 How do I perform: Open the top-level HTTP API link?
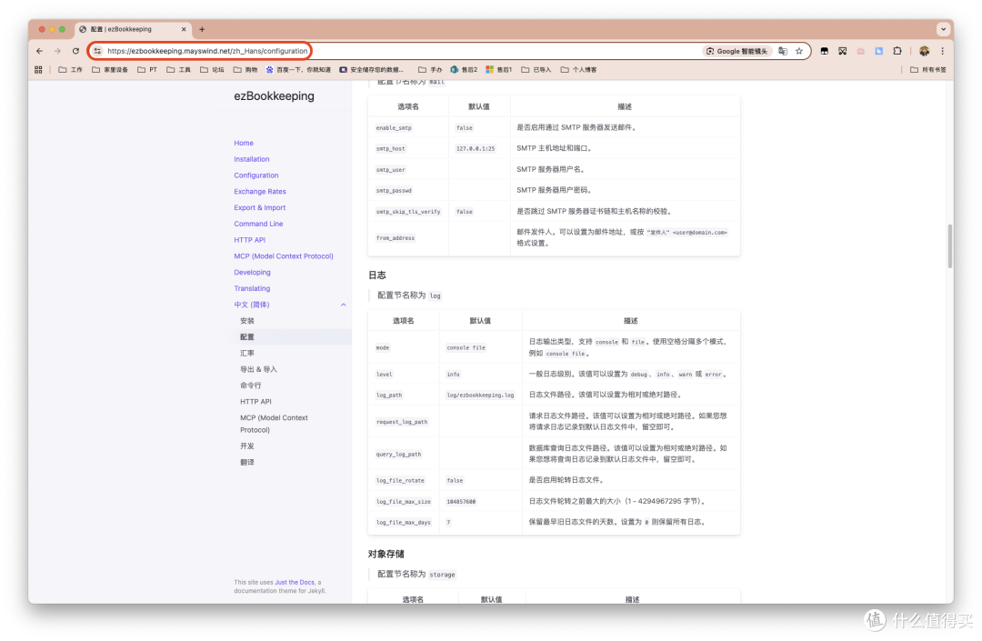[x=250, y=240]
